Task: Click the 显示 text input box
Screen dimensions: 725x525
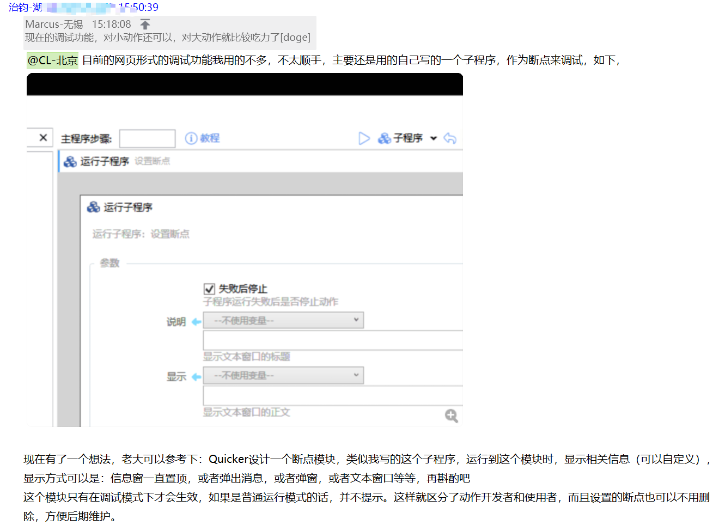Action: click(333, 396)
